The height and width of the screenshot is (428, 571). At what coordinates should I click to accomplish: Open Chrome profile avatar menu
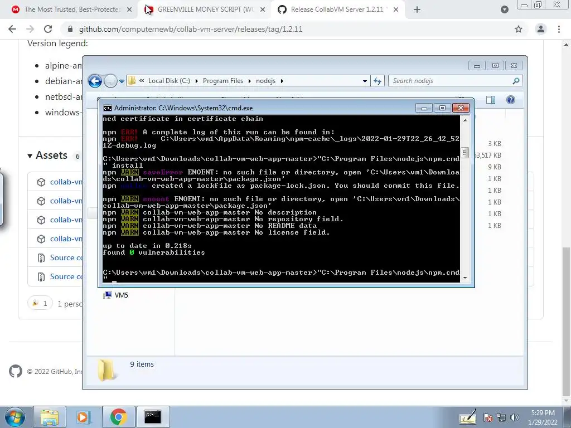pyautogui.click(x=541, y=29)
